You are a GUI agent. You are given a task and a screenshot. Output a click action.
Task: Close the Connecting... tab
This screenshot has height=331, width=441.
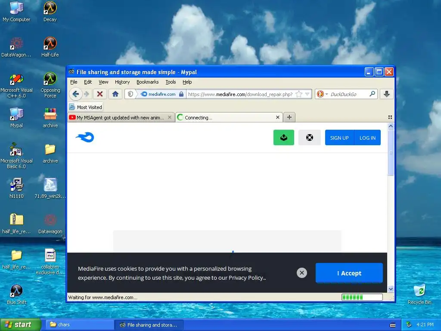[278, 117]
